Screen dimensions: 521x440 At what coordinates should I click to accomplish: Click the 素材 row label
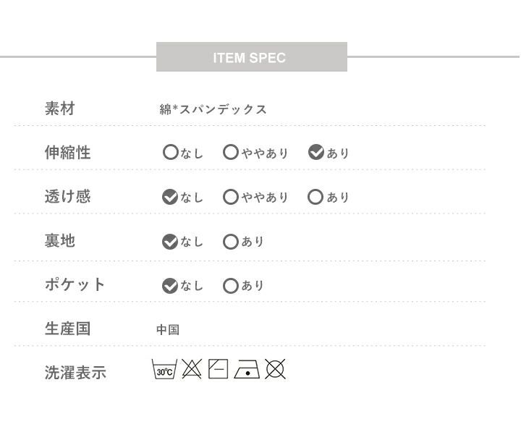[x=60, y=109]
